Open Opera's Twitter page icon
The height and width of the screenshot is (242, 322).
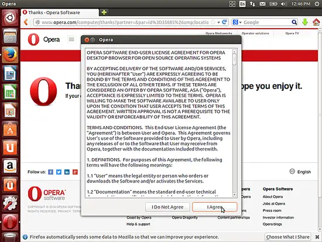(x=59, y=172)
